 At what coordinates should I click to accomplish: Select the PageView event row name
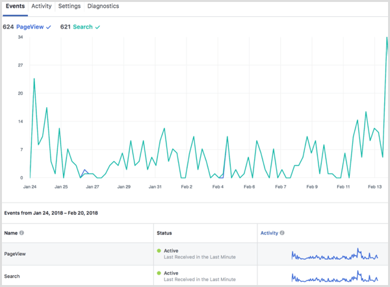point(15,254)
